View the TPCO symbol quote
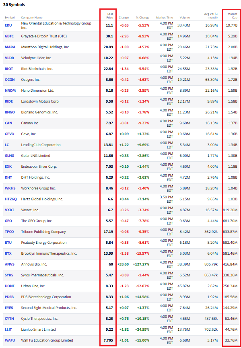Screen dimensions: 241x348 point(9,232)
